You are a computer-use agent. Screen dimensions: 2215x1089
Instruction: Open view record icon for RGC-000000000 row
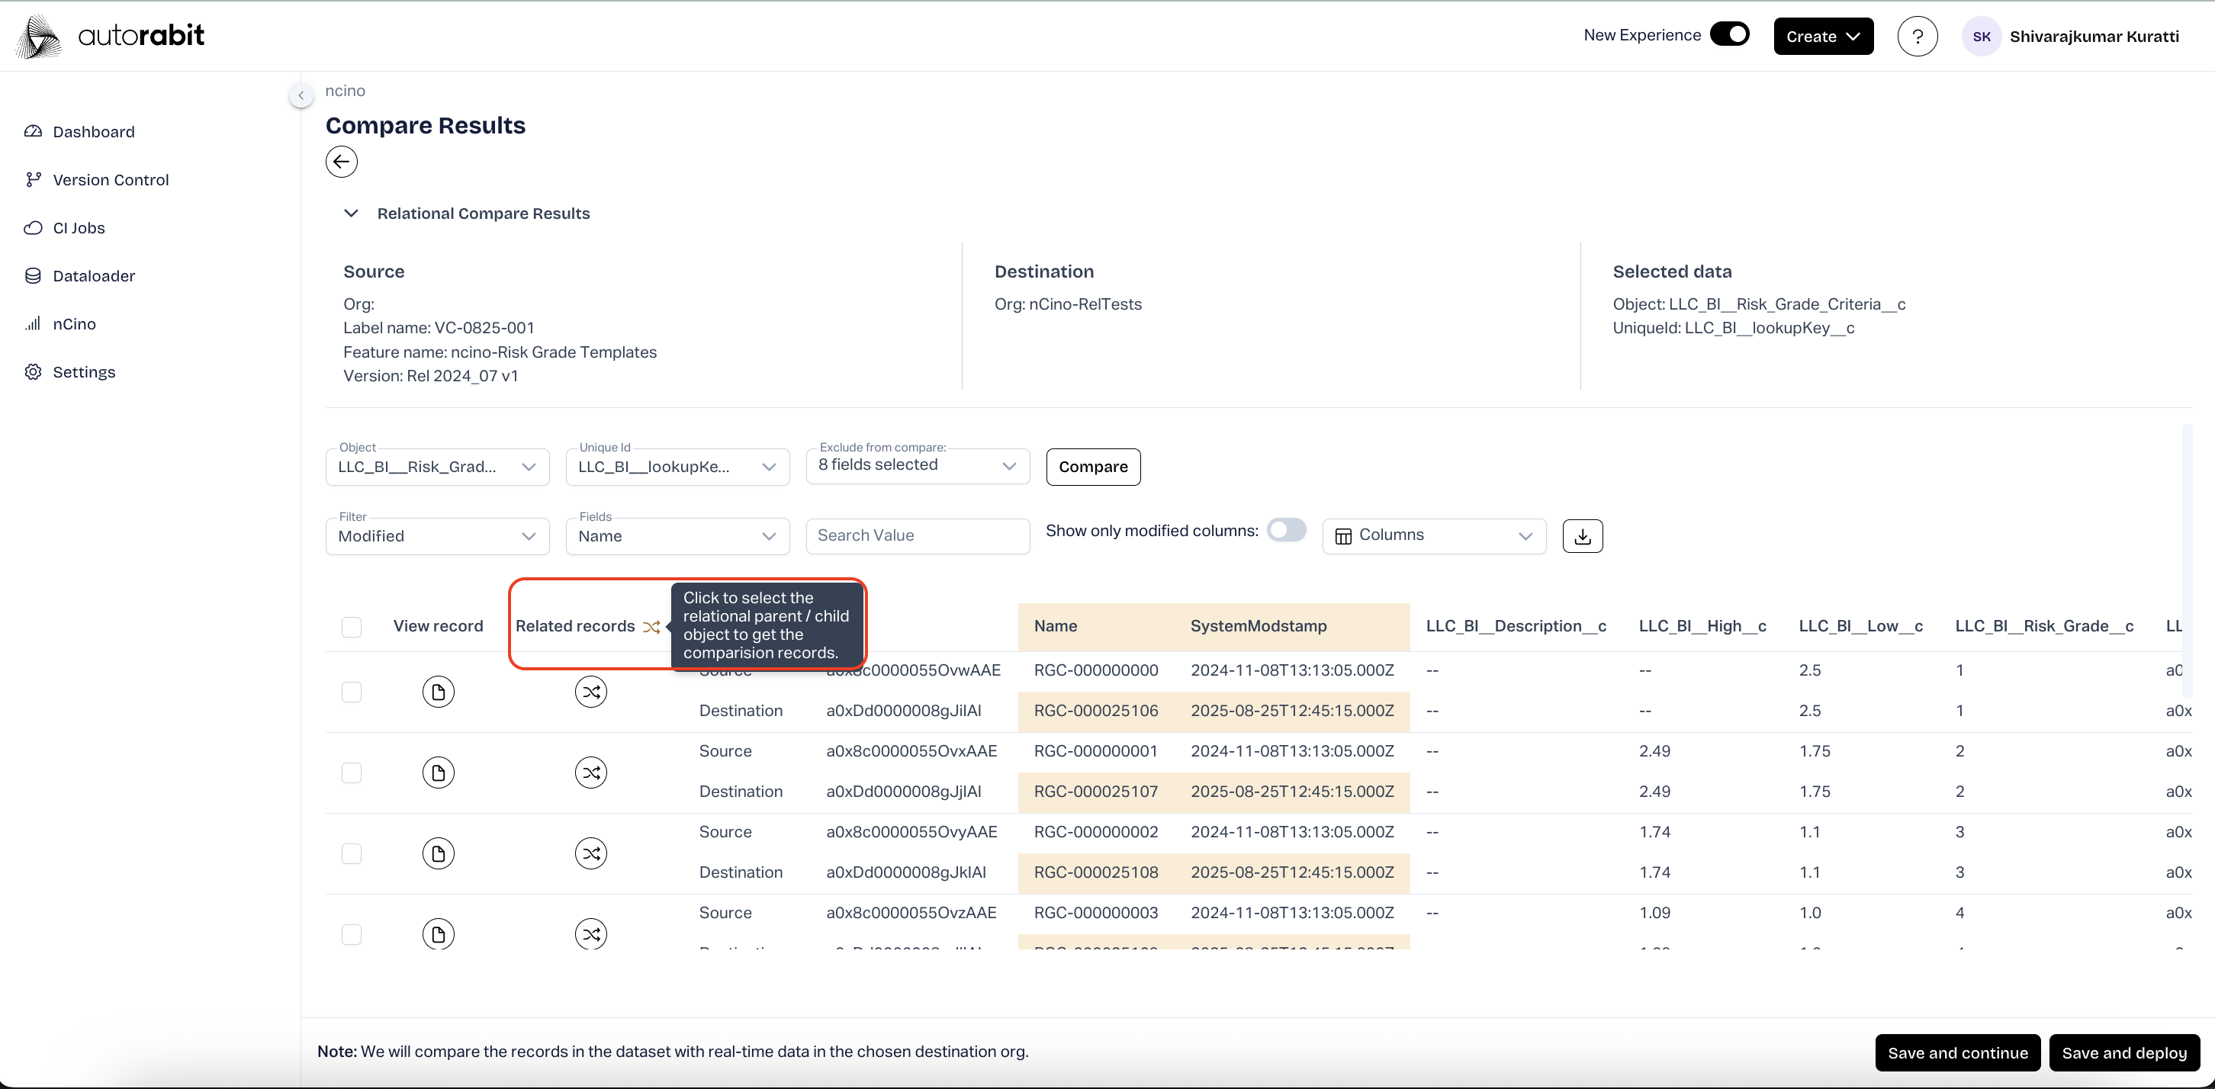pyautogui.click(x=438, y=691)
